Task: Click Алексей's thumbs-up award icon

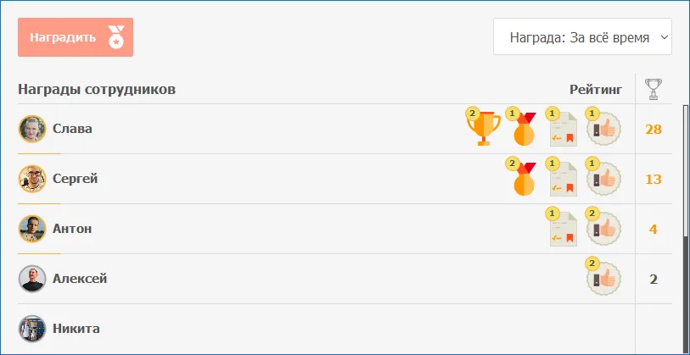Action: (603, 279)
